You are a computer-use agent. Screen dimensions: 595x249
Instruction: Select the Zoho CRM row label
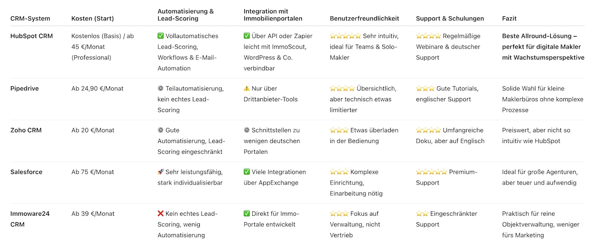[26, 130]
